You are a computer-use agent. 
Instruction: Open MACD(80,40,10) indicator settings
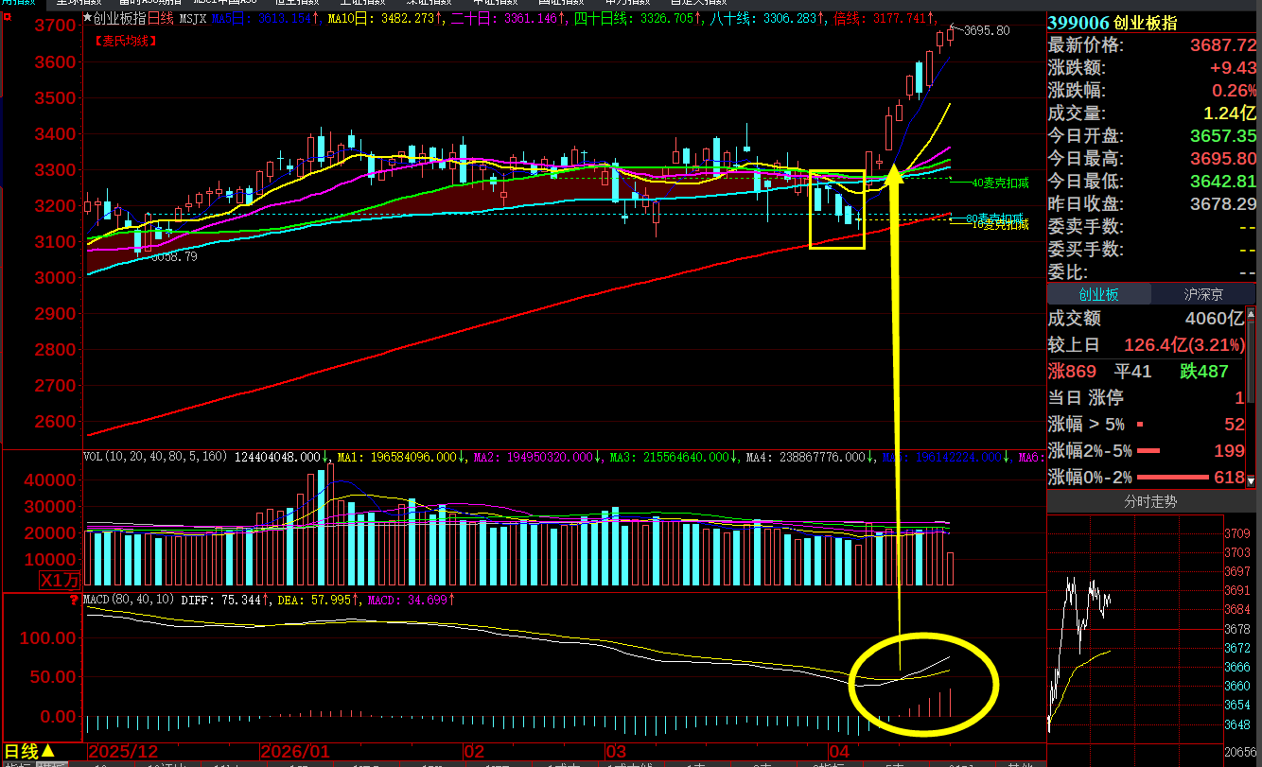tap(129, 600)
